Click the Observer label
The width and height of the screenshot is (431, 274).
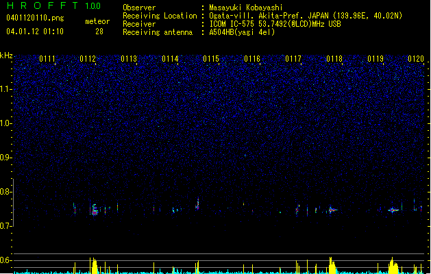tap(139, 8)
